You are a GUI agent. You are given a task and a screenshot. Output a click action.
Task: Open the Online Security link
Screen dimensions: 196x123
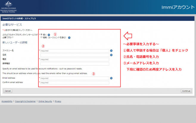[45, 101]
